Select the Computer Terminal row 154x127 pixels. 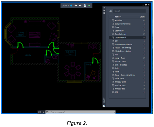click(x=127, y=24)
